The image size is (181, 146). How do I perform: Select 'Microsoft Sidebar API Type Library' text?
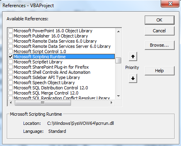pyautogui.click(x=47, y=77)
